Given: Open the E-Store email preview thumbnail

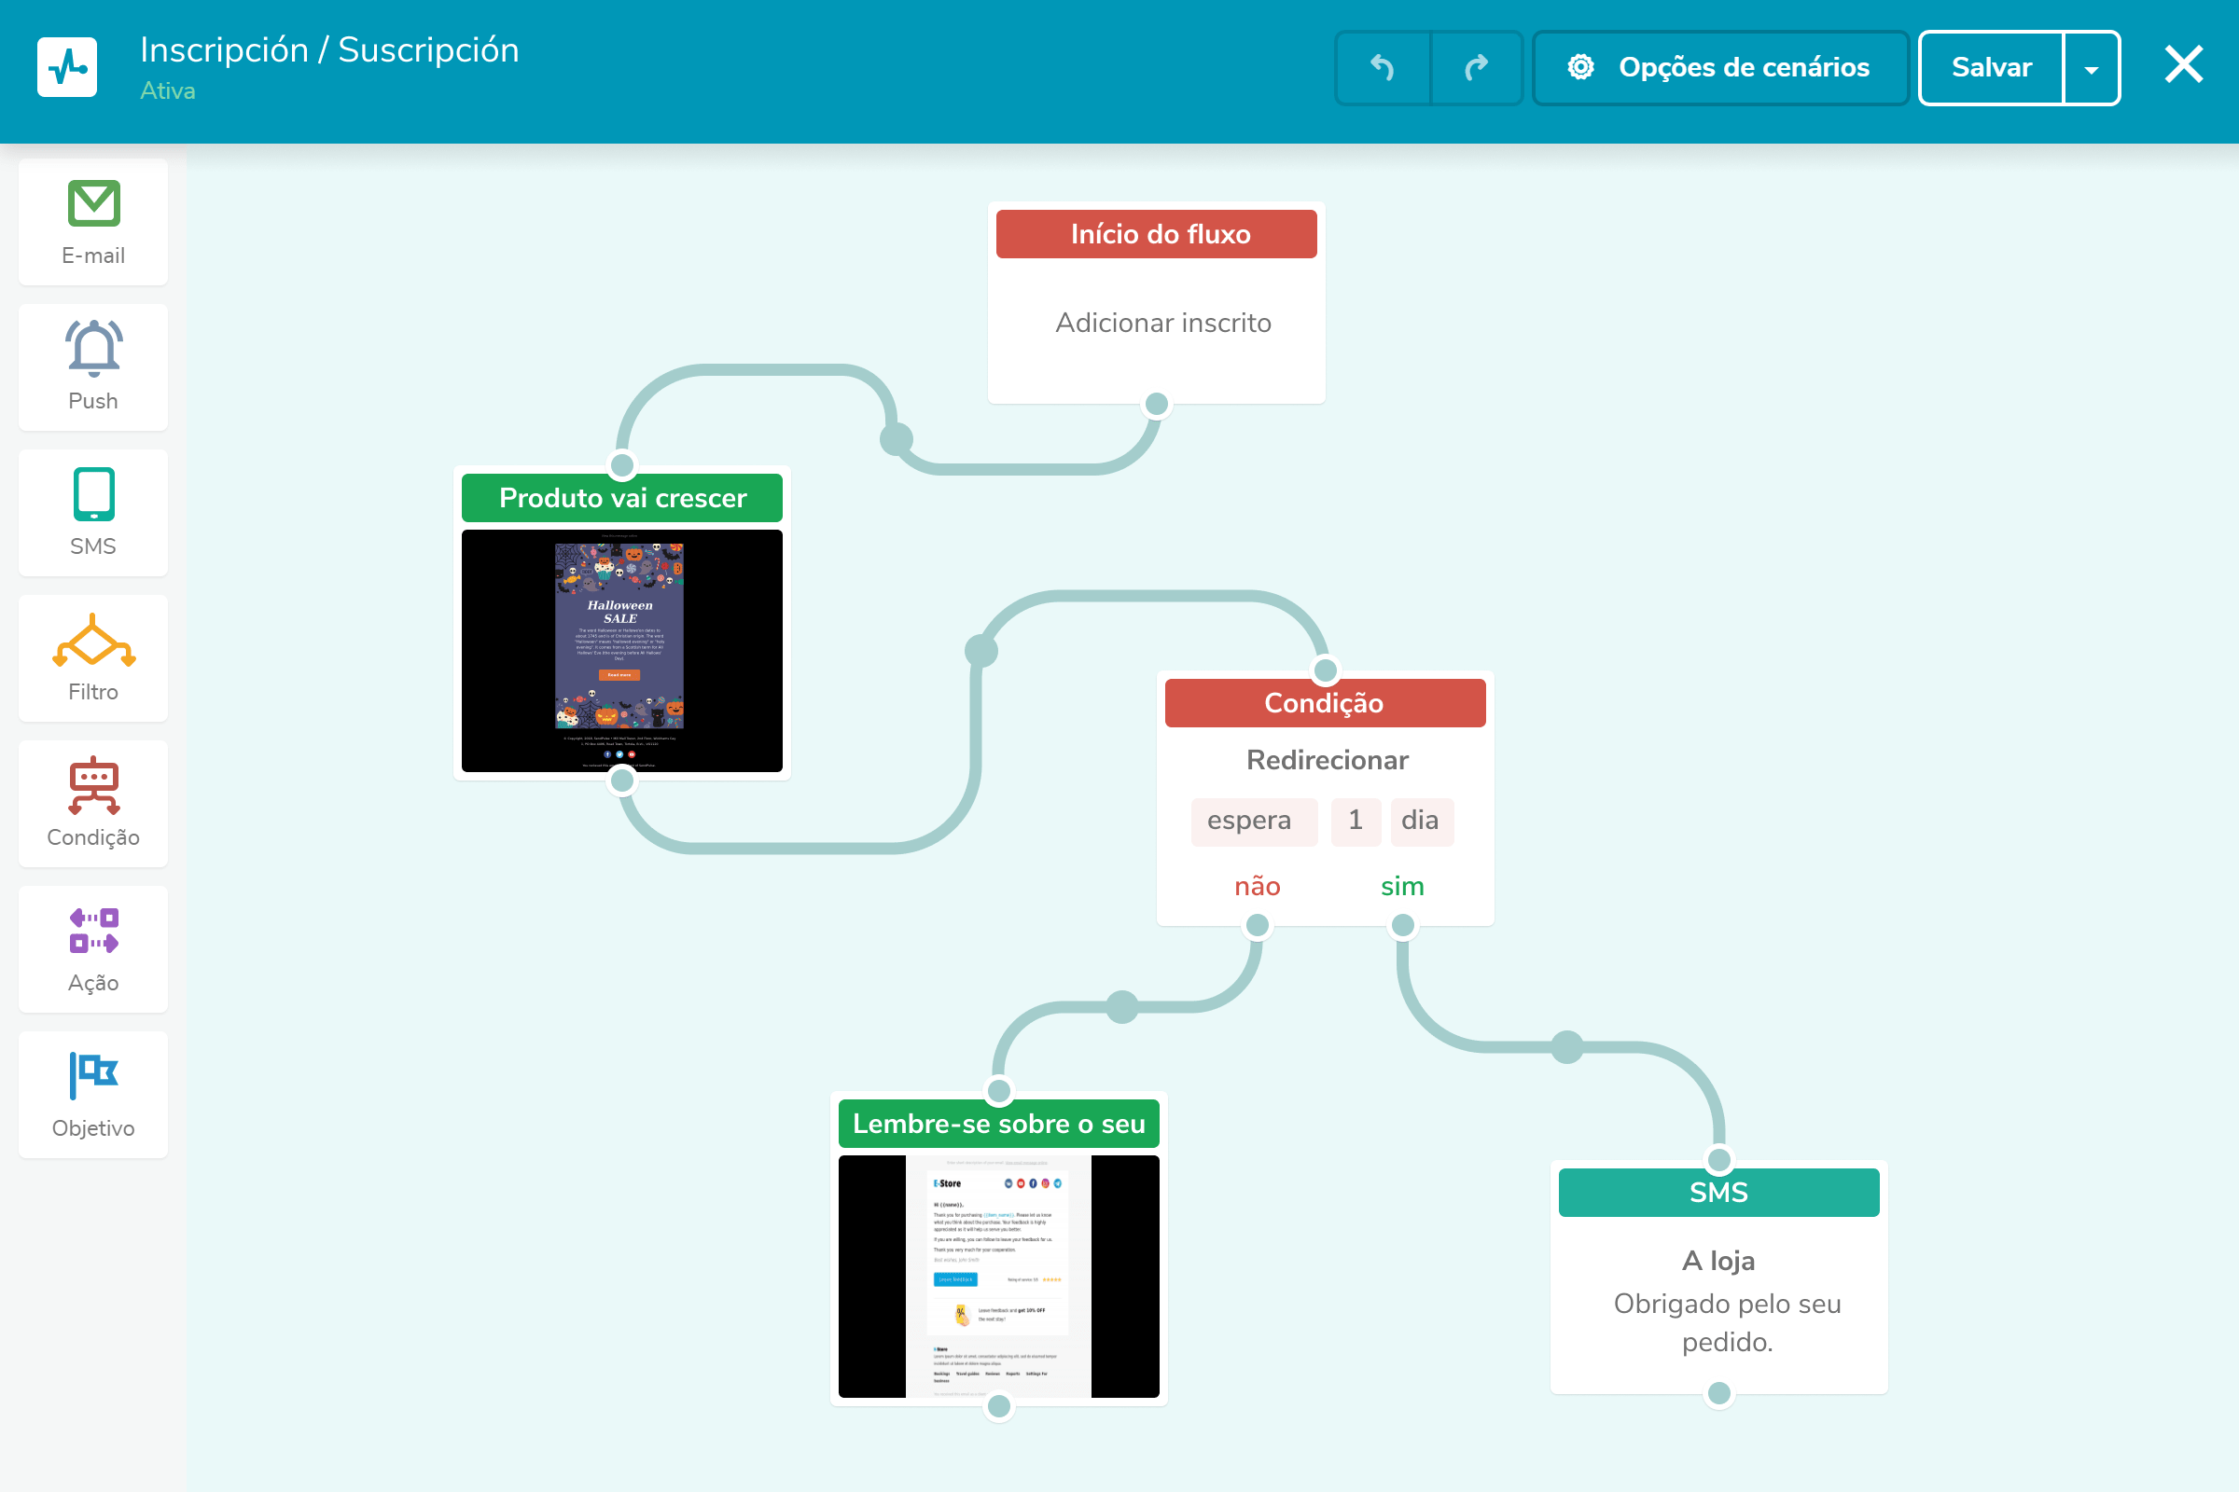Looking at the screenshot, I should pos(998,1276).
